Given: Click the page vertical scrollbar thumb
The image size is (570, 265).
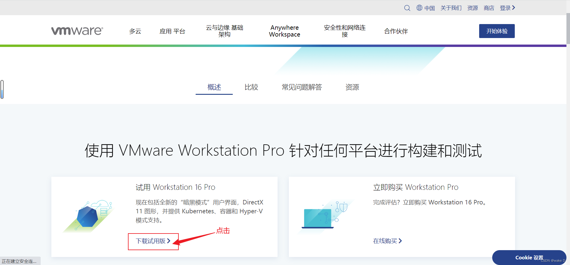Looking at the screenshot, I should point(568,29).
